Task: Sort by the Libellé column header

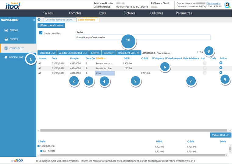Action: pyautogui.click(x=100, y=58)
